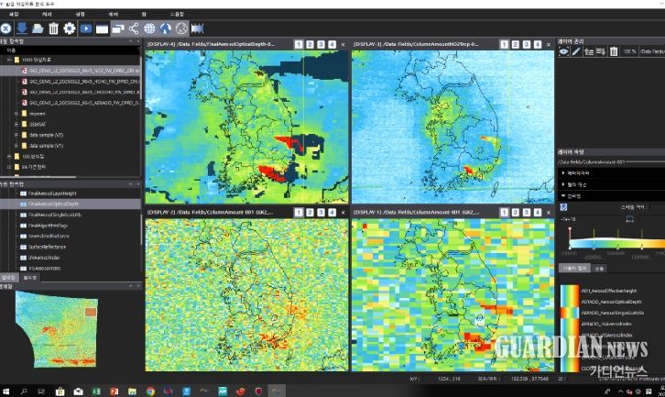Expand the data sample (V1) folder
Viewport: 665px width, 397px height.
pos(16,146)
